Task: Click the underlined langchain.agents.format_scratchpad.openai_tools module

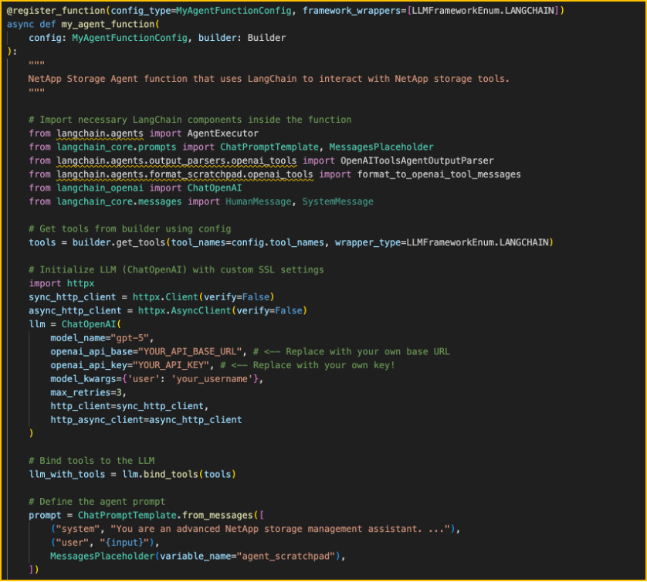Action: click(x=185, y=174)
